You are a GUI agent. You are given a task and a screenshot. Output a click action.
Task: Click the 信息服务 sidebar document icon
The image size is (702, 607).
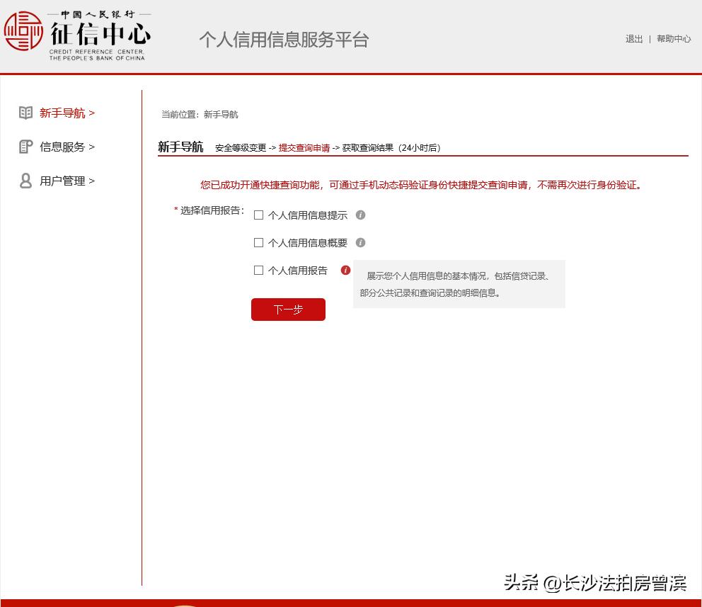pos(25,147)
